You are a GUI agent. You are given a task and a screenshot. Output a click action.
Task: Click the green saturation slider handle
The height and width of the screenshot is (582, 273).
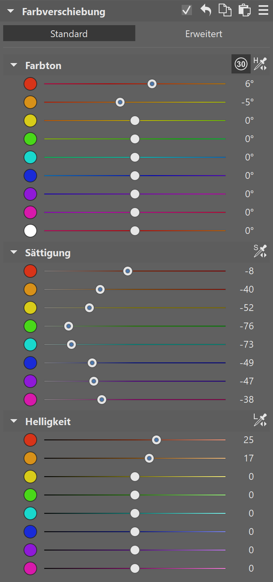tap(69, 326)
